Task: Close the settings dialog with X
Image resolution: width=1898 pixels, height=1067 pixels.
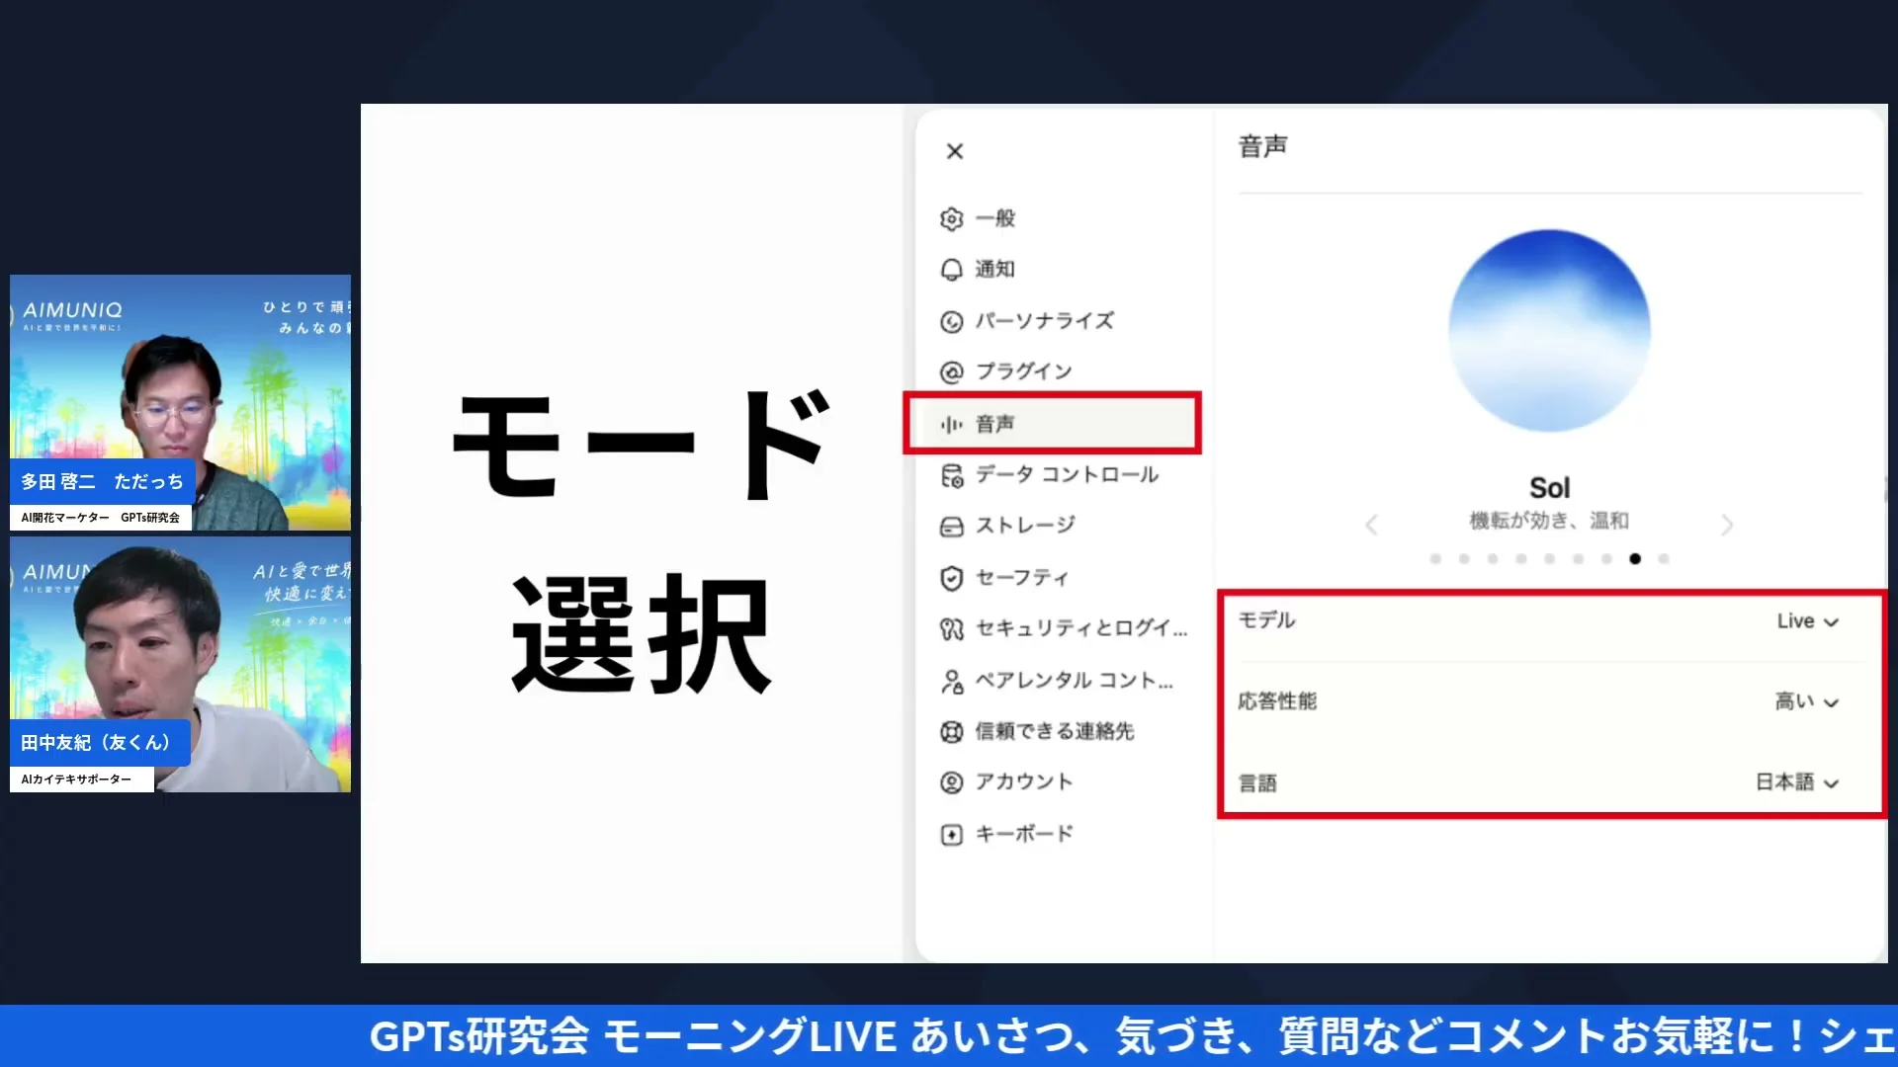Action: (954, 151)
